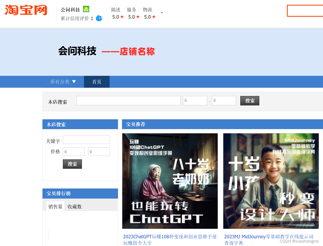Click the maximum price field in search bar
Viewport: 323px width, 246px height.
click(x=224, y=101)
